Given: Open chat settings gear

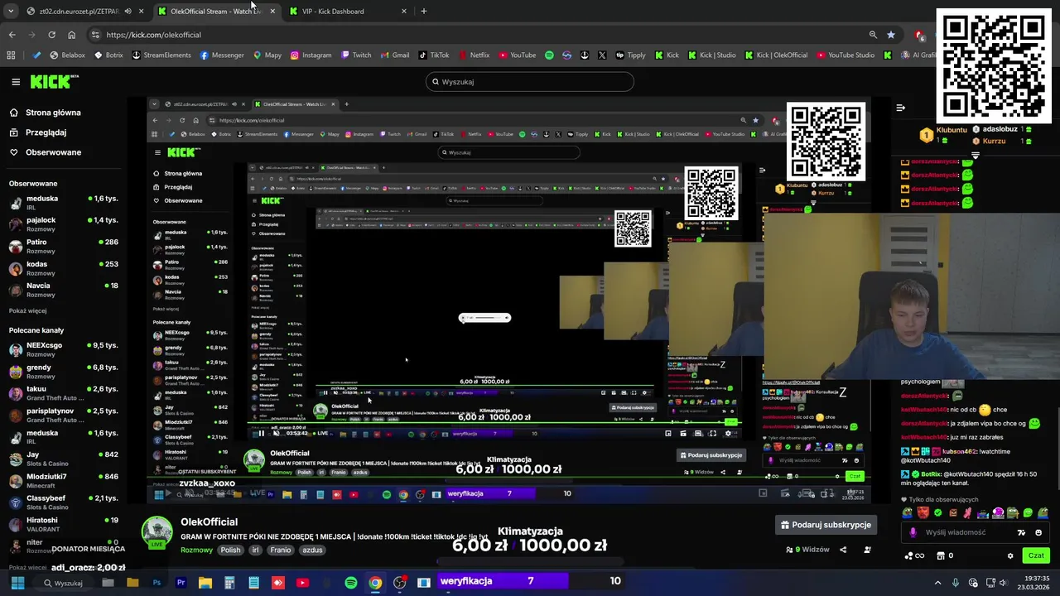Looking at the screenshot, I should coord(1010,555).
